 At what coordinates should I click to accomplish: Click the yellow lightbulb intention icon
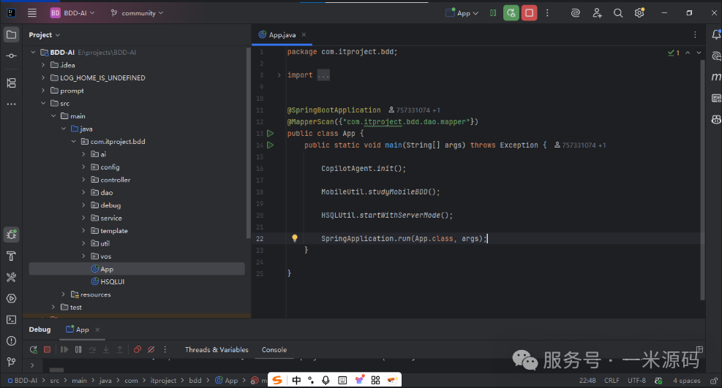[x=295, y=238]
